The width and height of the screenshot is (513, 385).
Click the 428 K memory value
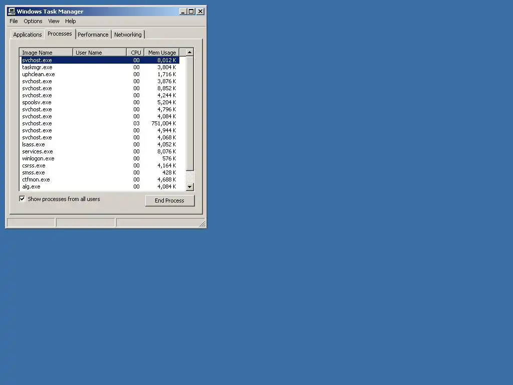tap(169, 172)
